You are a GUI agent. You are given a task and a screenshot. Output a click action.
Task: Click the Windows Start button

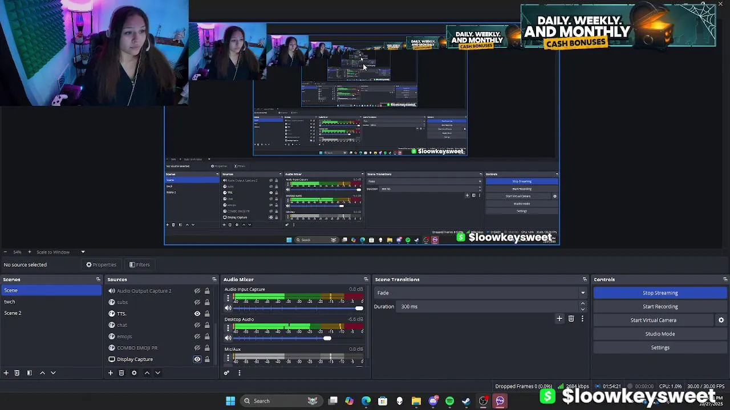point(230,401)
